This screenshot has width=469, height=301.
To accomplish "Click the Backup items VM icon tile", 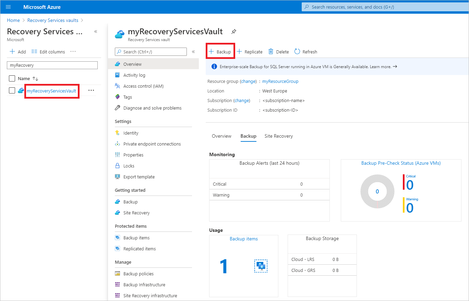I will click(261, 266).
